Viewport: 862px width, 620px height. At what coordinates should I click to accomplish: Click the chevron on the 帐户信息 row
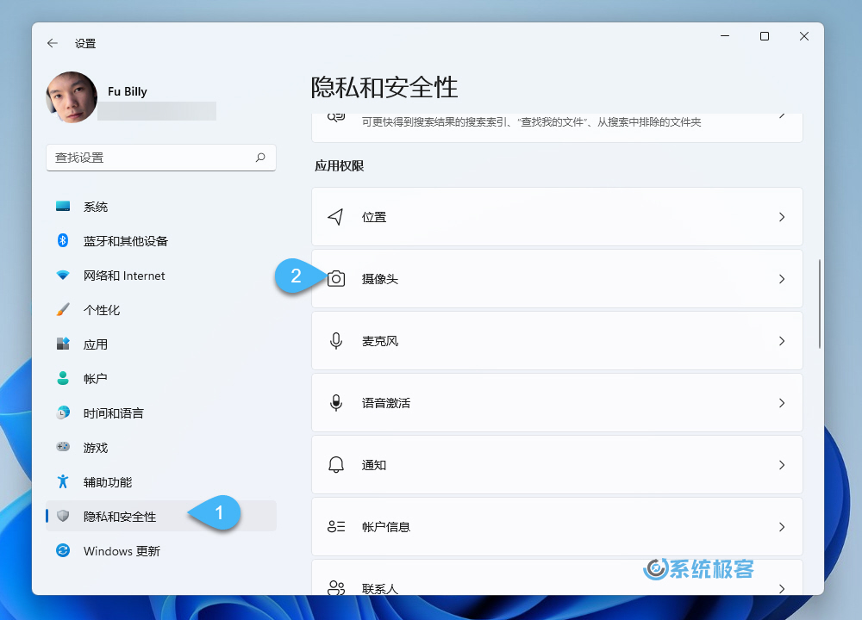pos(782,527)
